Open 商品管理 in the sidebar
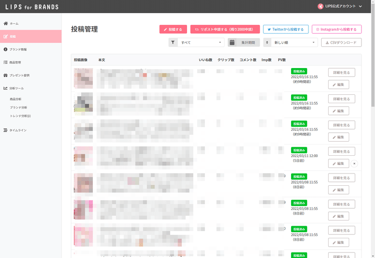375x258 pixels. coord(30,62)
